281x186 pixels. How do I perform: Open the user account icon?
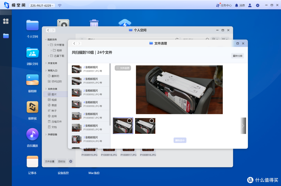pyautogui.click(x=250, y=5)
